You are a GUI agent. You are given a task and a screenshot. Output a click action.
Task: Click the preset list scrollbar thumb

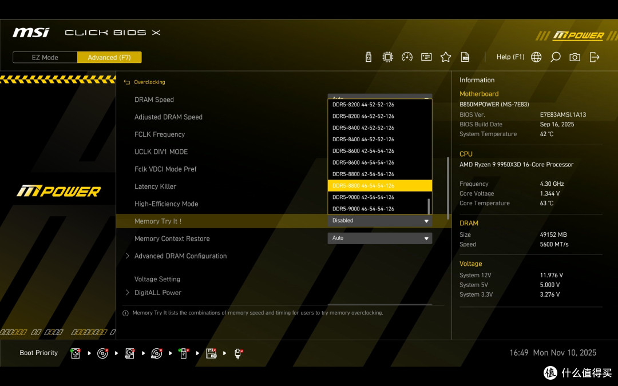(x=429, y=206)
